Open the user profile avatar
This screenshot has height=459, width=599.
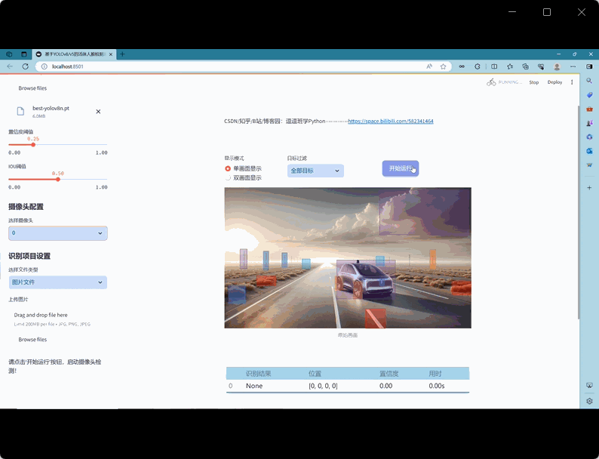(557, 66)
